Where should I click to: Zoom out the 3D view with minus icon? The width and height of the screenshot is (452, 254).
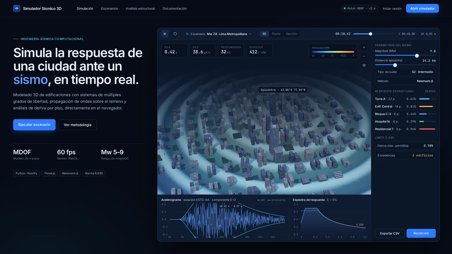tap(364, 56)
